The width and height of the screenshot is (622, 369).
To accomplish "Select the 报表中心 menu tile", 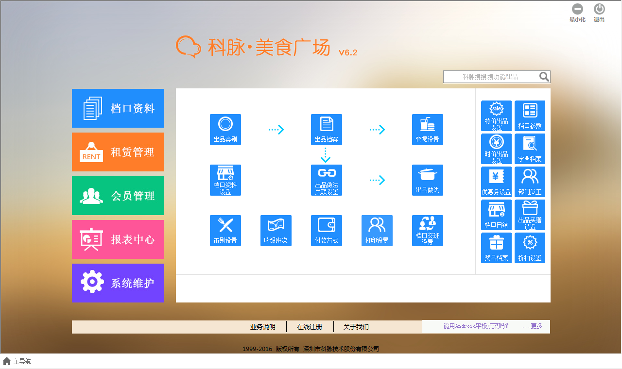I will point(118,239).
